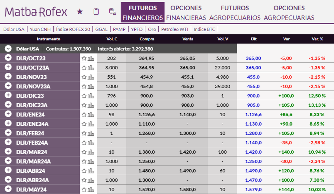334x194 pixels.
Task: Toggle favorite star for DLR/ENE24
Action: [x=84, y=114]
